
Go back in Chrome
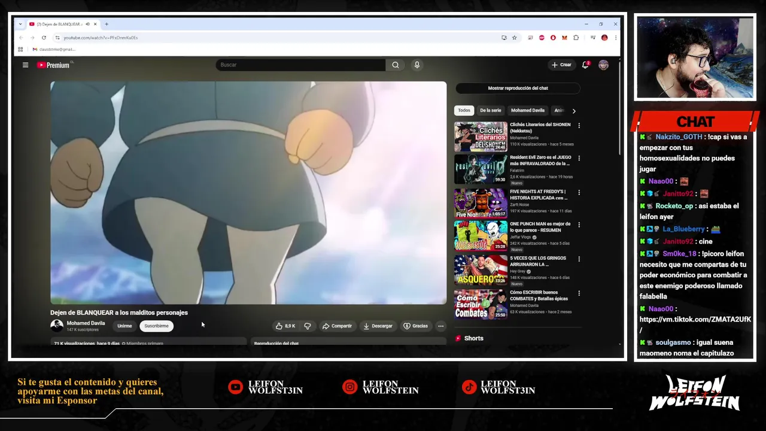click(21, 38)
